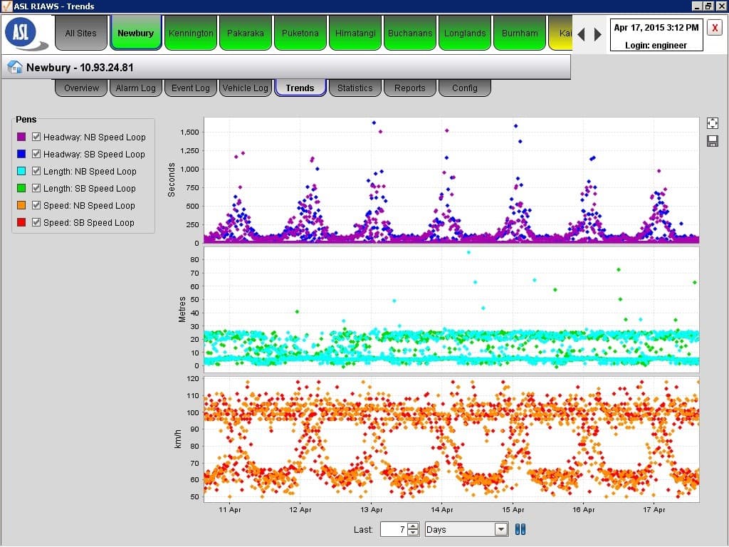Toggle Length: SB Speed Loop checkbox

click(36, 188)
